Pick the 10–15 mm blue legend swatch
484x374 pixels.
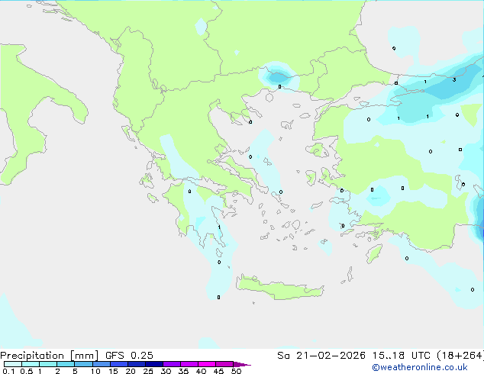(102, 364)
